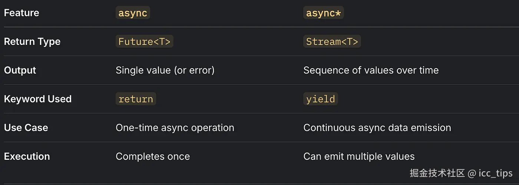Click the Execution row label

pyautogui.click(x=27, y=156)
